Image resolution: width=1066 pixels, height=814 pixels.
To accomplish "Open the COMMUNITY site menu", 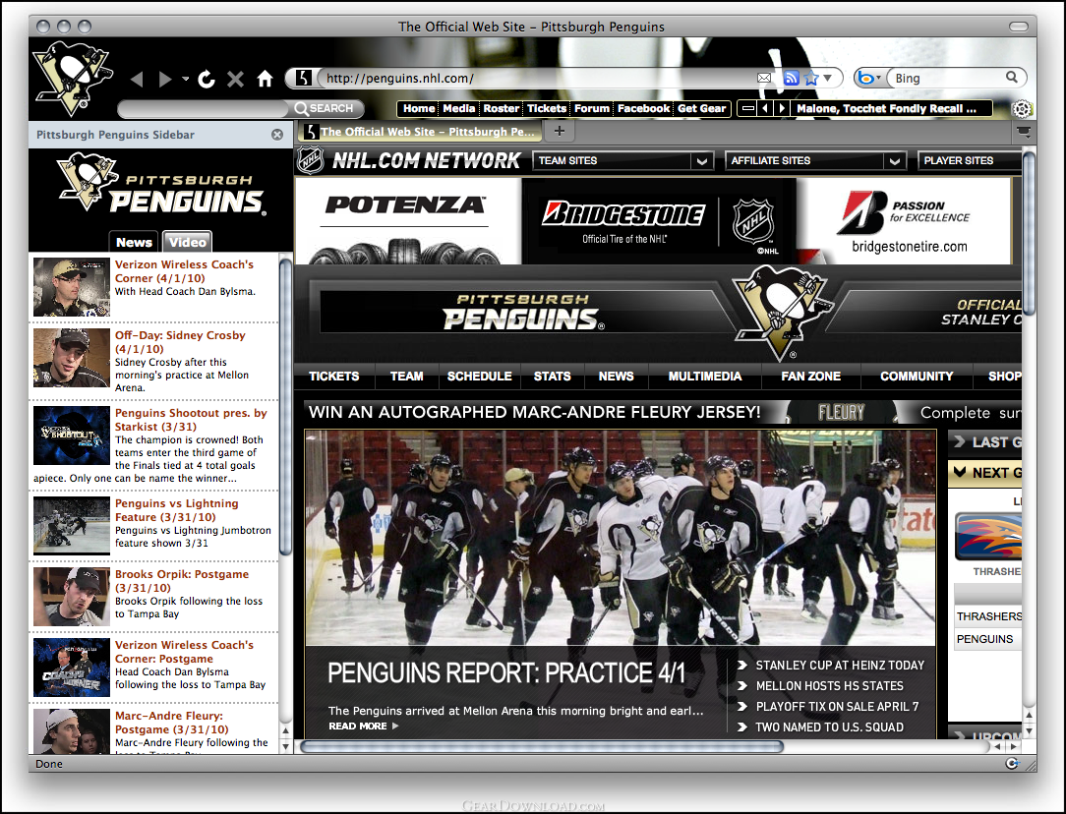I will [x=917, y=377].
